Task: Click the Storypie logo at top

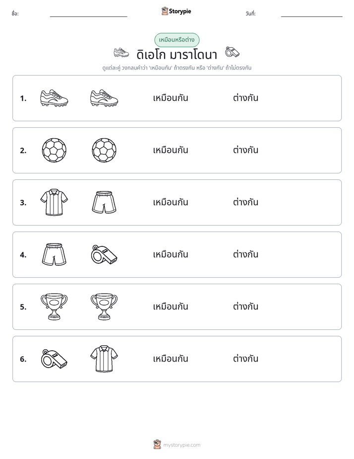Action: (177, 11)
